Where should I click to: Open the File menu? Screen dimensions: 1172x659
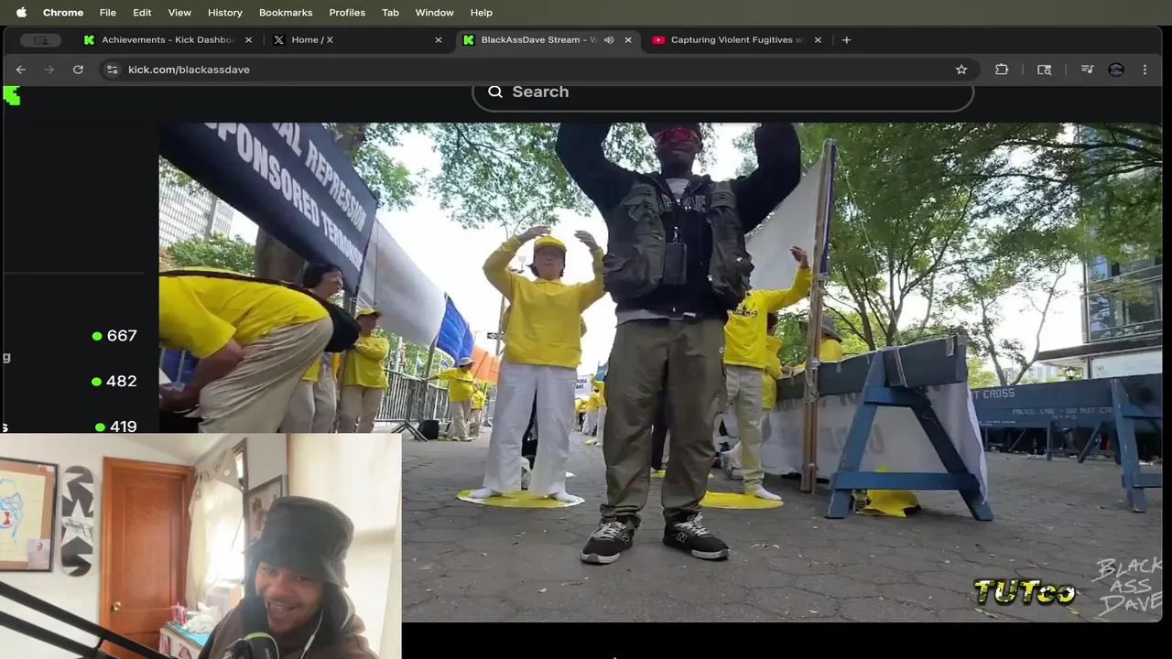point(107,13)
